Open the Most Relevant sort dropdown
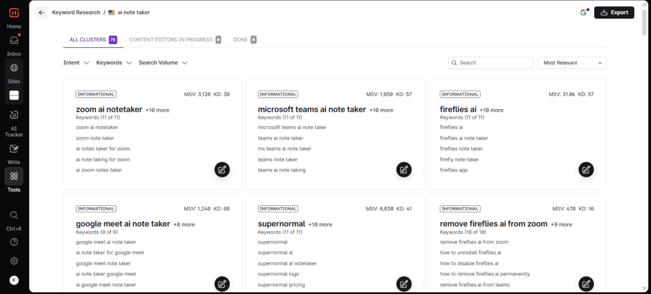The height and width of the screenshot is (294, 651). pos(572,62)
